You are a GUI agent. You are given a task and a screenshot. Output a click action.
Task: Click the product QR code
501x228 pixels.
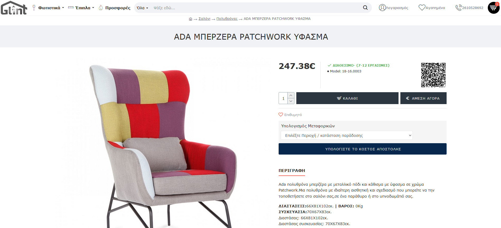coord(433,75)
